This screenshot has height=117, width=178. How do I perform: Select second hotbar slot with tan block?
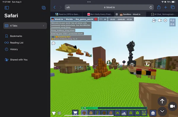pos(91,113)
